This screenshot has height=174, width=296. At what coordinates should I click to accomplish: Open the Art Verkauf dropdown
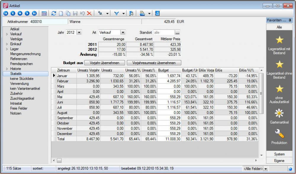[123, 32]
